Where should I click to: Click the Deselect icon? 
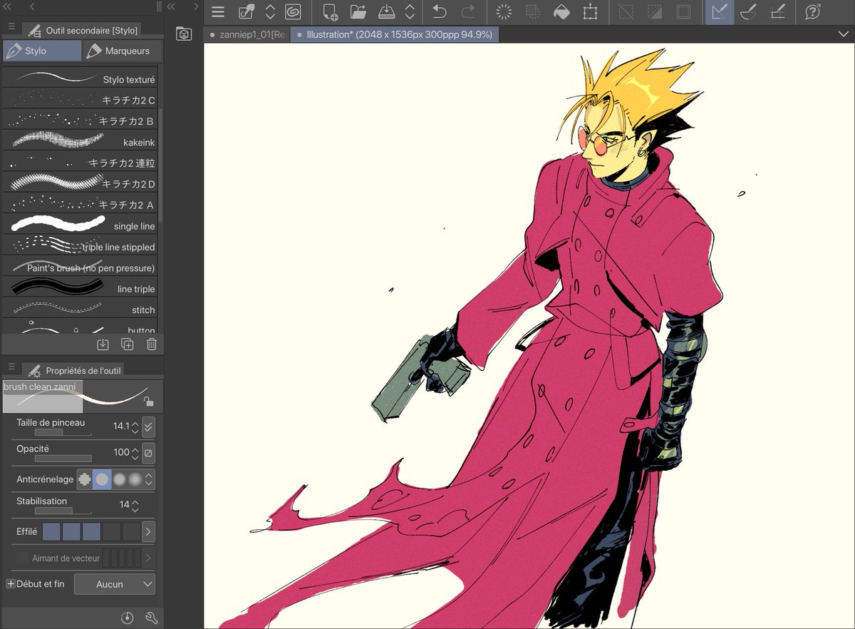[626, 12]
